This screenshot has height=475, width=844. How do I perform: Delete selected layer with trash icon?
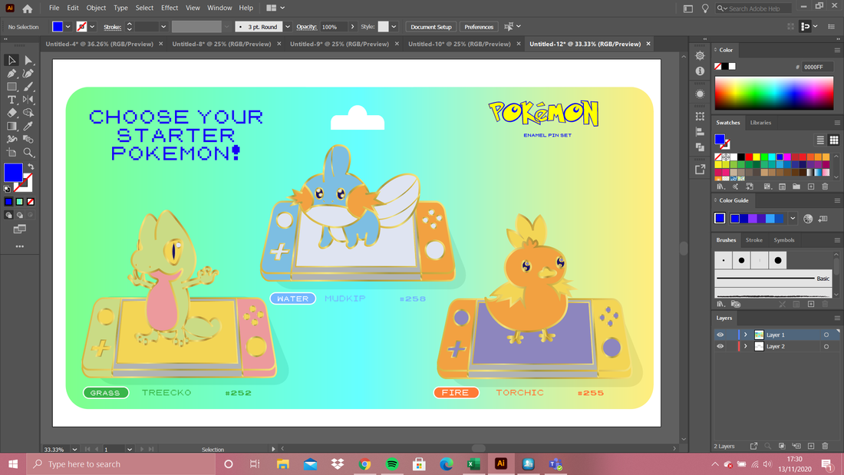pyautogui.click(x=825, y=446)
